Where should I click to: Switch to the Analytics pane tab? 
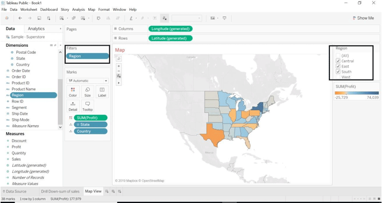click(36, 28)
